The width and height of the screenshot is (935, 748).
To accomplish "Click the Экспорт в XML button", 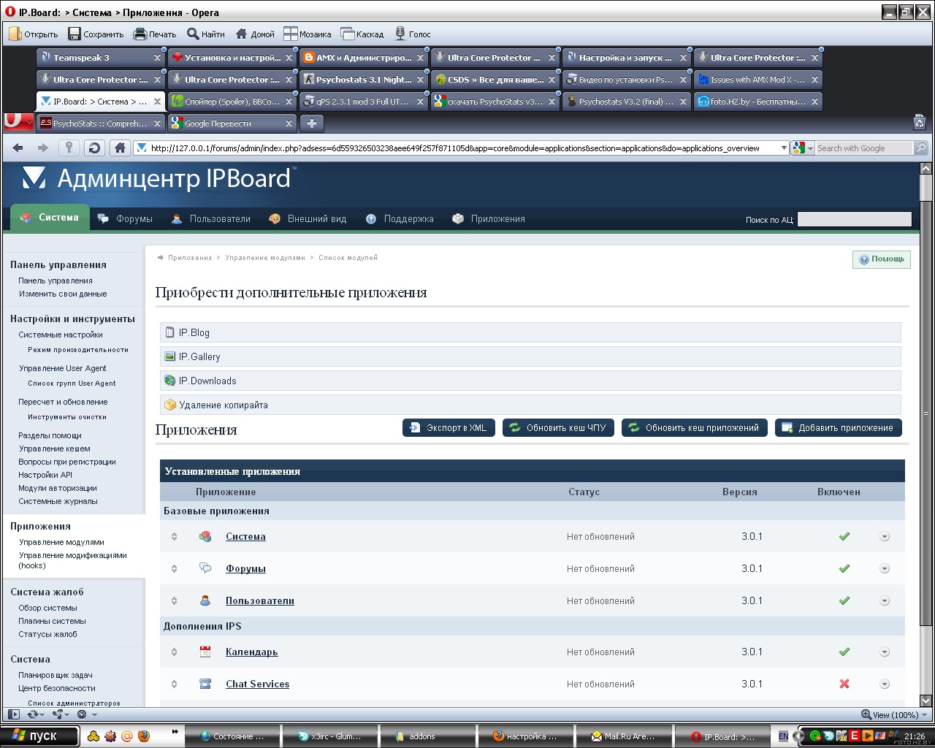I will tap(449, 428).
